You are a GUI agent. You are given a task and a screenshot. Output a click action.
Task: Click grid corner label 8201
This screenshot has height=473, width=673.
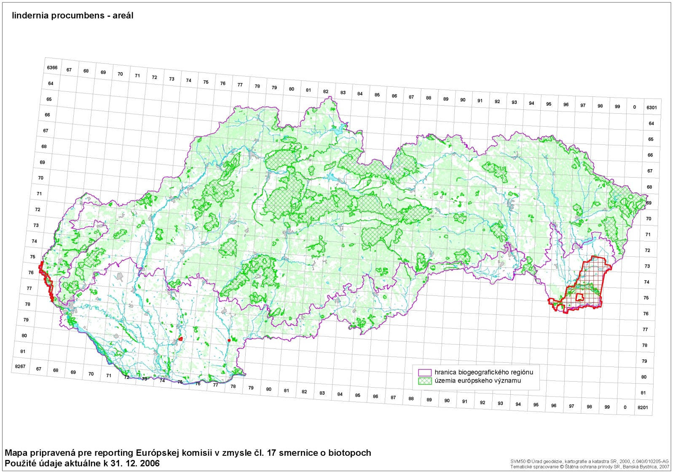[x=643, y=407]
